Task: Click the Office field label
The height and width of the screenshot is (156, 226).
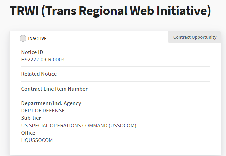Action: click(28, 133)
